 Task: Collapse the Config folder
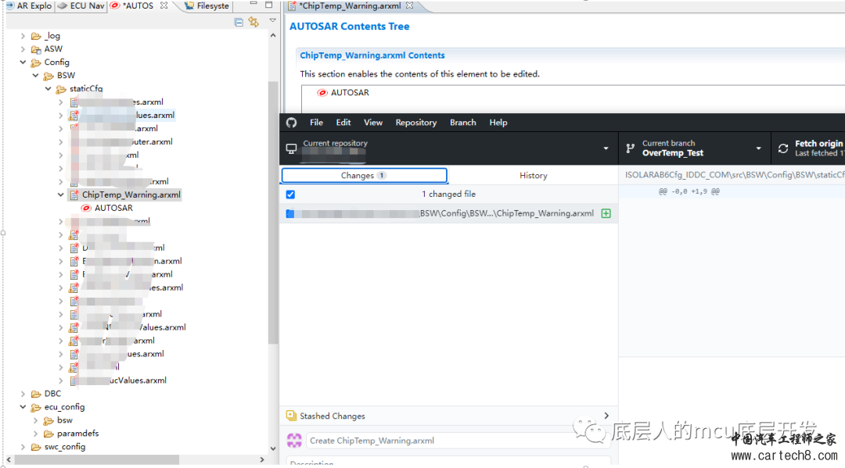click(23, 63)
